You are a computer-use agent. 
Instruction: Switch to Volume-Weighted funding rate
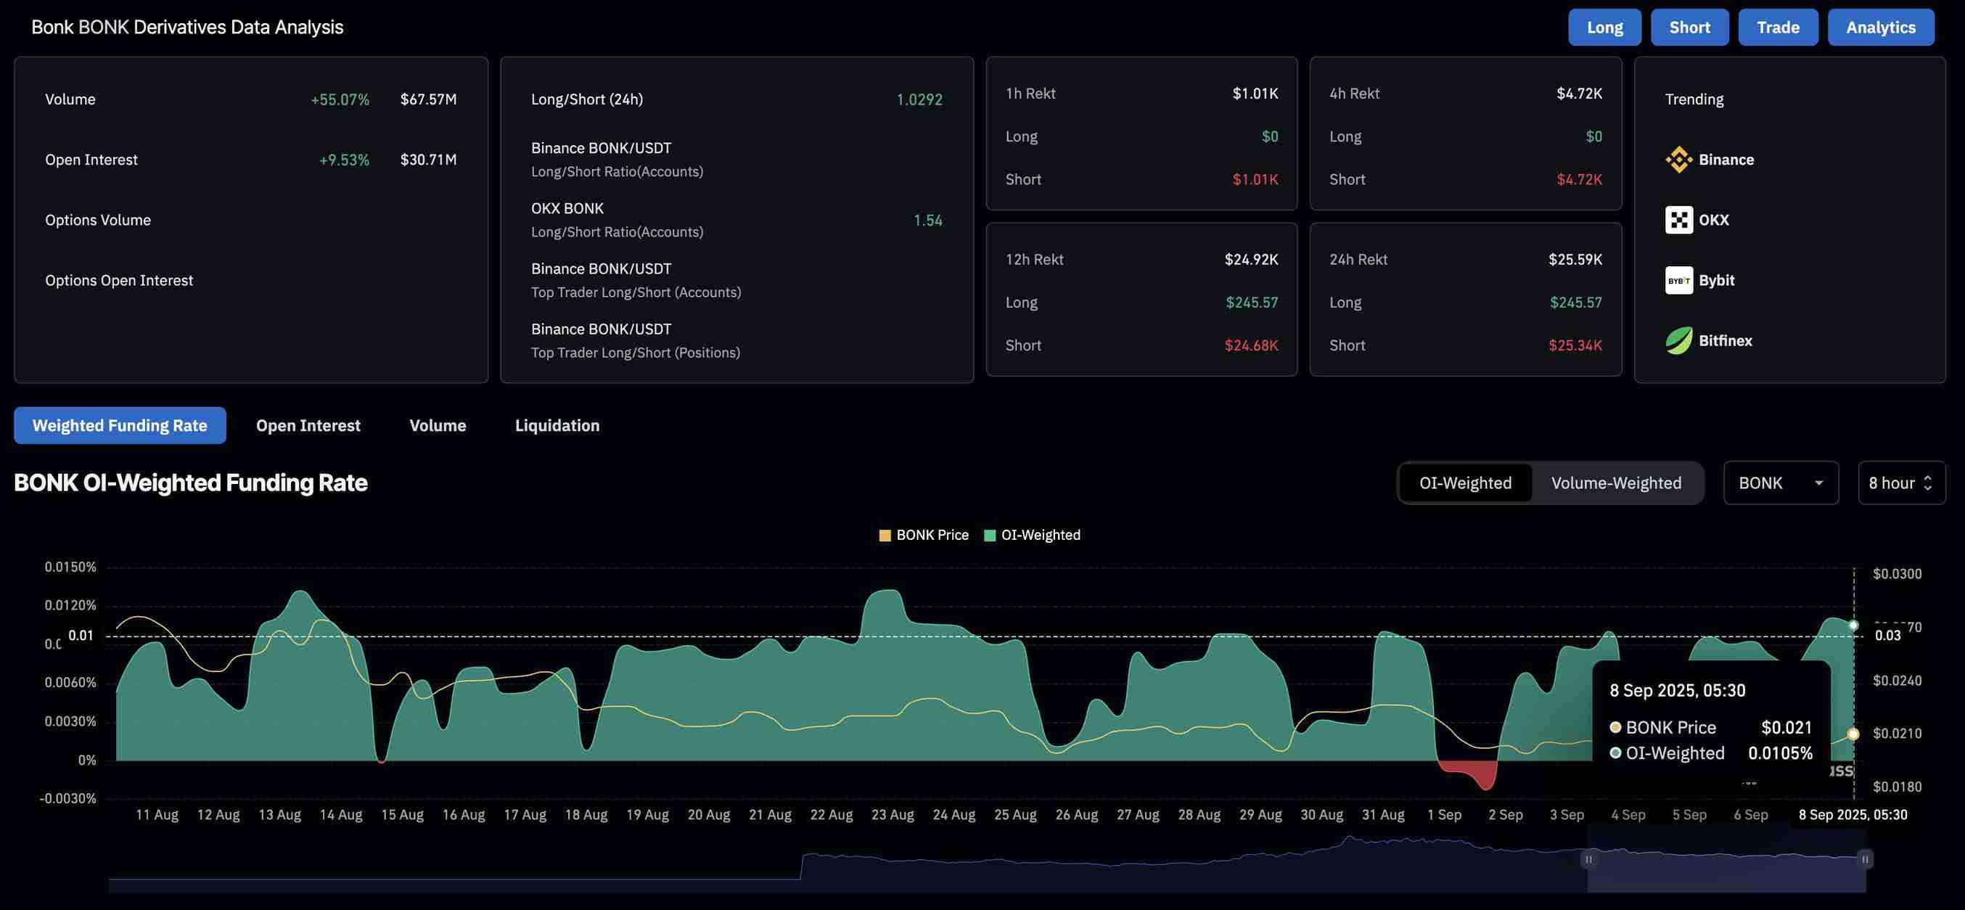[1616, 483]
